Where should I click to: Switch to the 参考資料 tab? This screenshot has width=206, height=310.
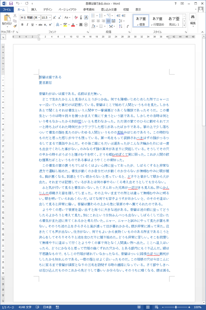(89, 9)
